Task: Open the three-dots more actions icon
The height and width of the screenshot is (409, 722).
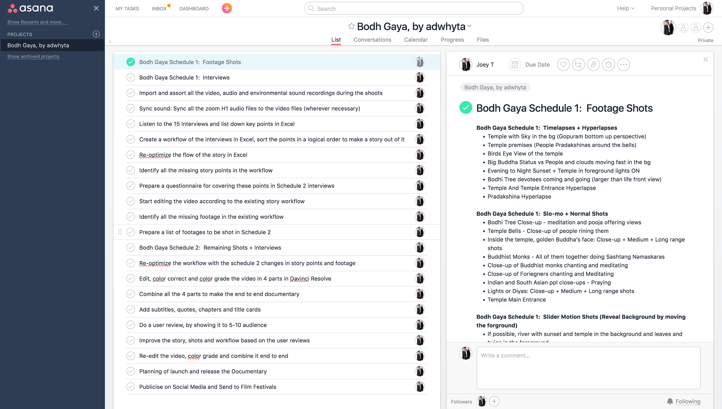Action: tap(623, 65)
